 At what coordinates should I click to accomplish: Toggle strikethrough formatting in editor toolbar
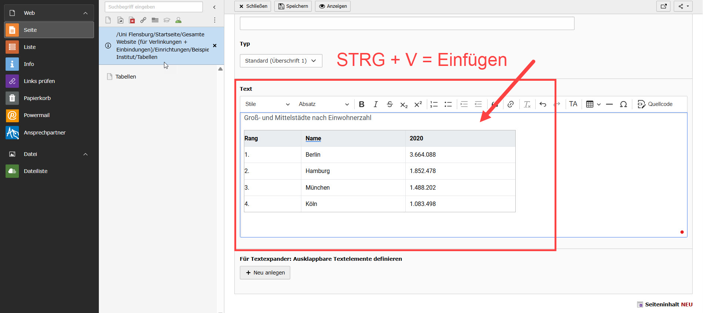(389, 104)
